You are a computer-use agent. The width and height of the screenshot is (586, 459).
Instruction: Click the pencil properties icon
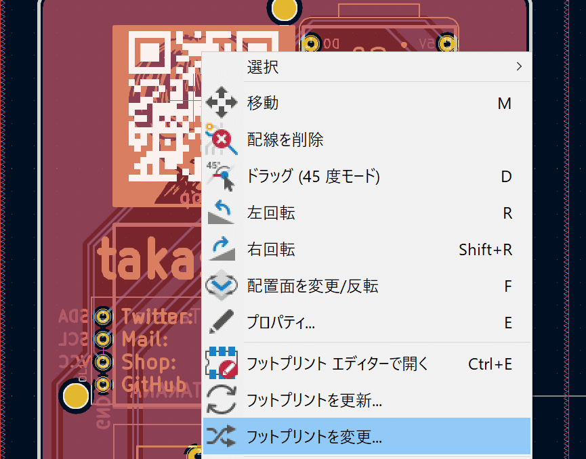click(222, 322)
